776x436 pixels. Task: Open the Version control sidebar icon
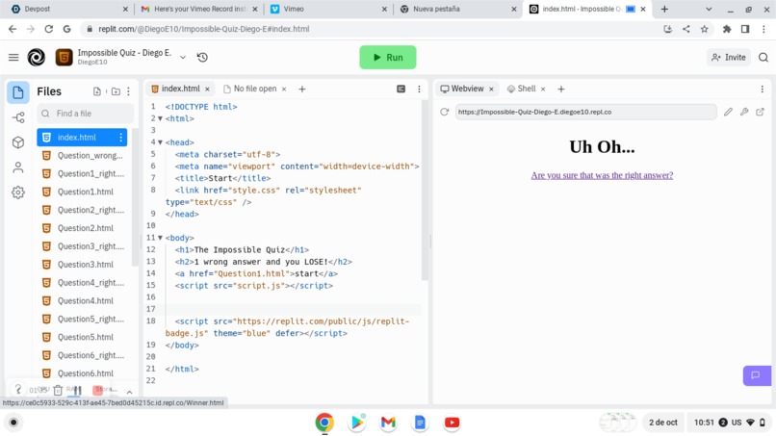tap(18, 117)
